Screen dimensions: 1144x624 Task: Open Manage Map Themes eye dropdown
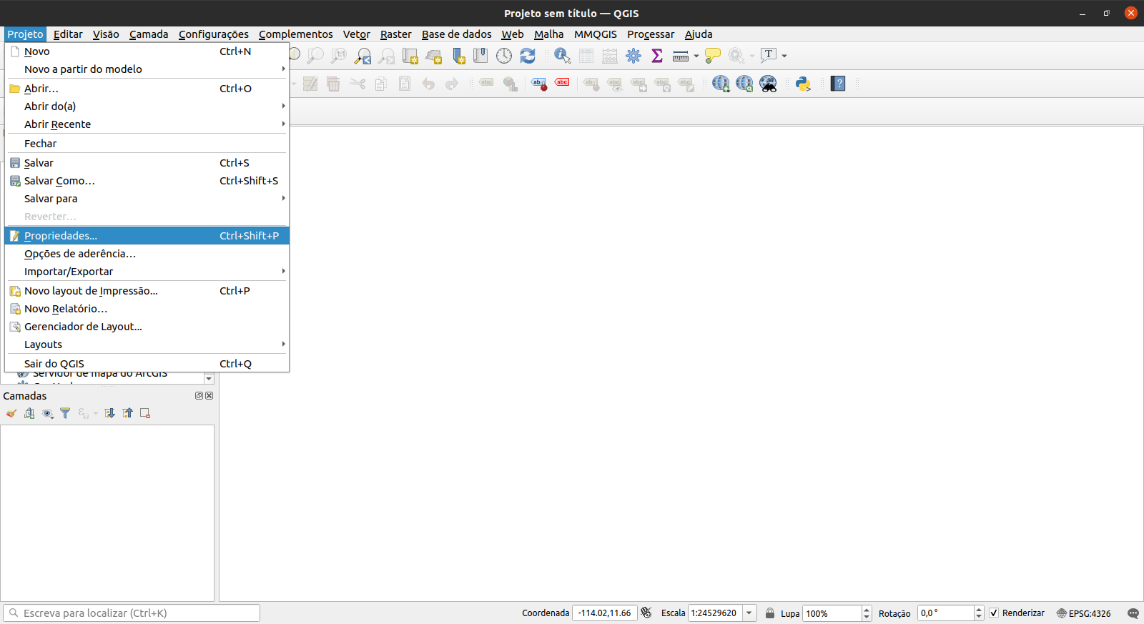click(x=48, y=413)
